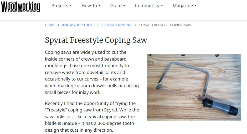
Task: Click the caret next to Community
Action: [x=162, y=6]
